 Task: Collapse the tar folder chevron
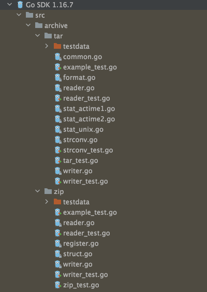37,35
